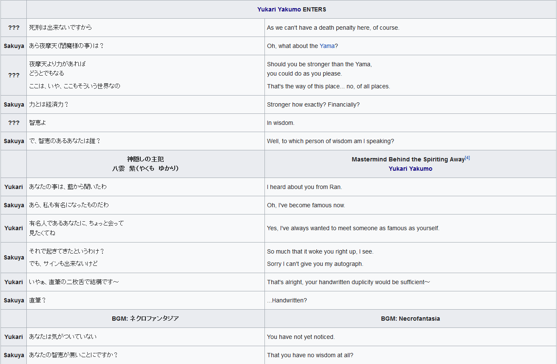Select the Japanese text "有名人であるあなたに、ちょっと会って"
557x364 pixels.
(x=77, y=223)
